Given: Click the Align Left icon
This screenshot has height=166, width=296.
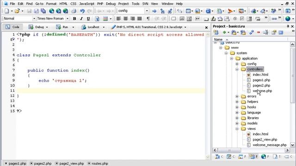Looking at the screenshot, I should [118, 18].
